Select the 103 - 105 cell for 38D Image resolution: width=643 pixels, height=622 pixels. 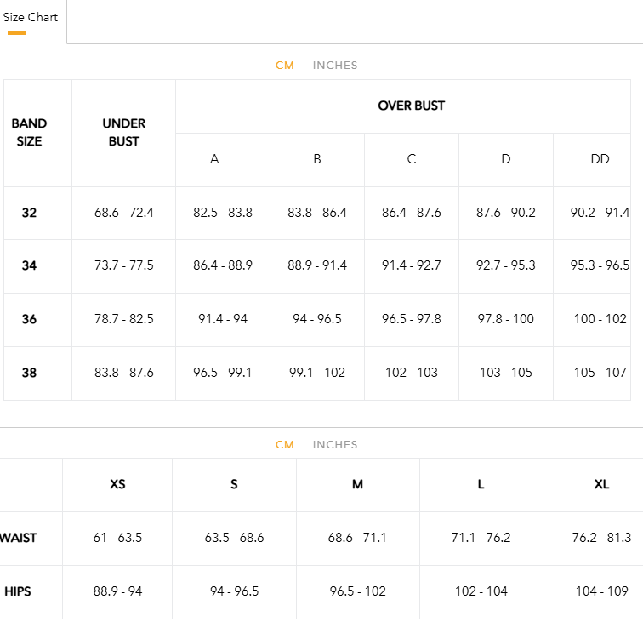[505, 373]
